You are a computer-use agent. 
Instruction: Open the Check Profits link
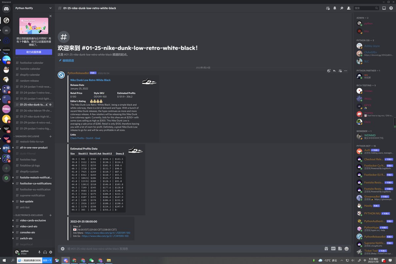[x=77, y=138]
